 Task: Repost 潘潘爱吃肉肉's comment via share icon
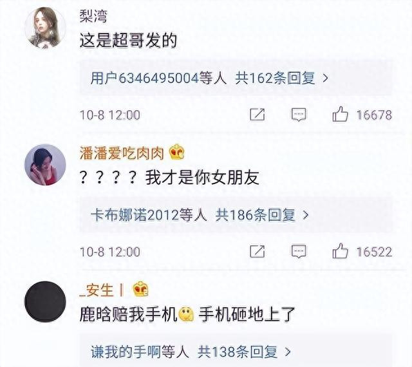point(257,251)
